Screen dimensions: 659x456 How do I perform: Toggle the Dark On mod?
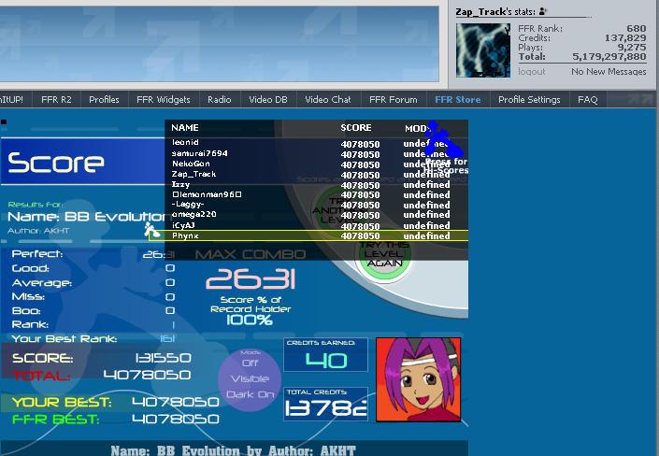click(x=250, y=394)
